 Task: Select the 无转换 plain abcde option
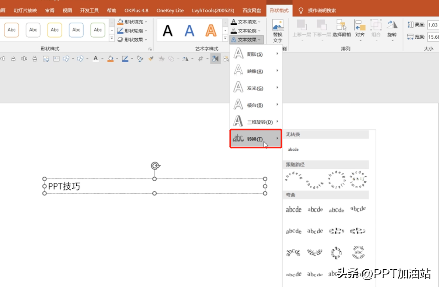(x=293, y=149)
